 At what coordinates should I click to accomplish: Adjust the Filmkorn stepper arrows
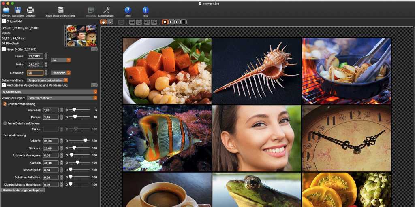tap(62, 148)
